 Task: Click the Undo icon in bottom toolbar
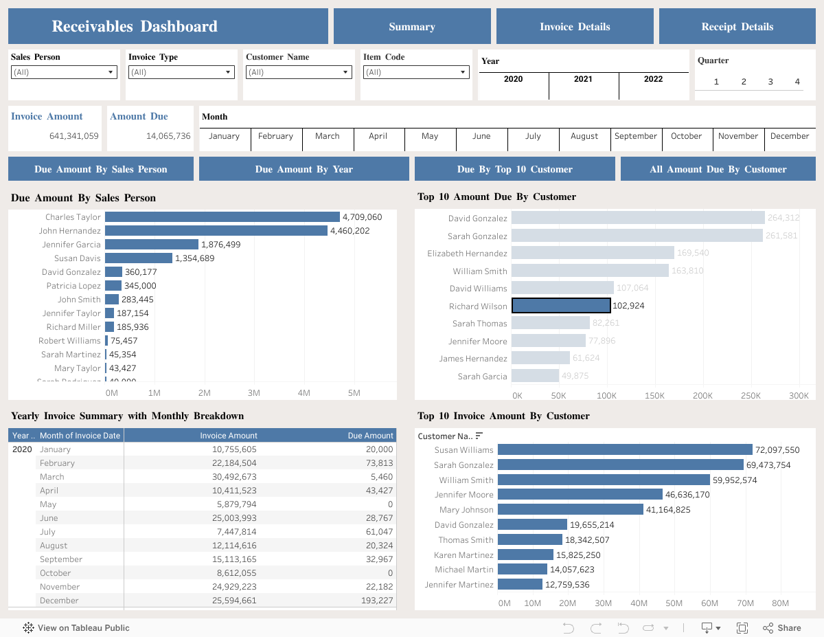[568, 627]
